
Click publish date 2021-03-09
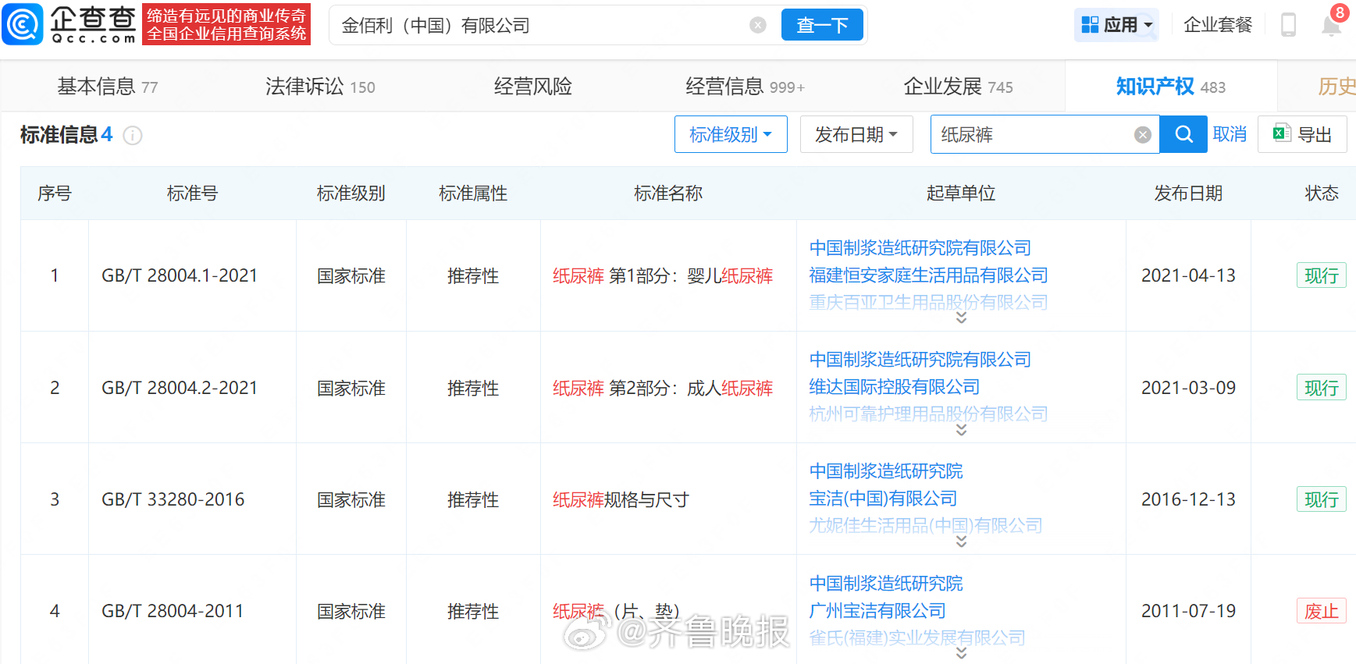click(x=1188, y=388)
